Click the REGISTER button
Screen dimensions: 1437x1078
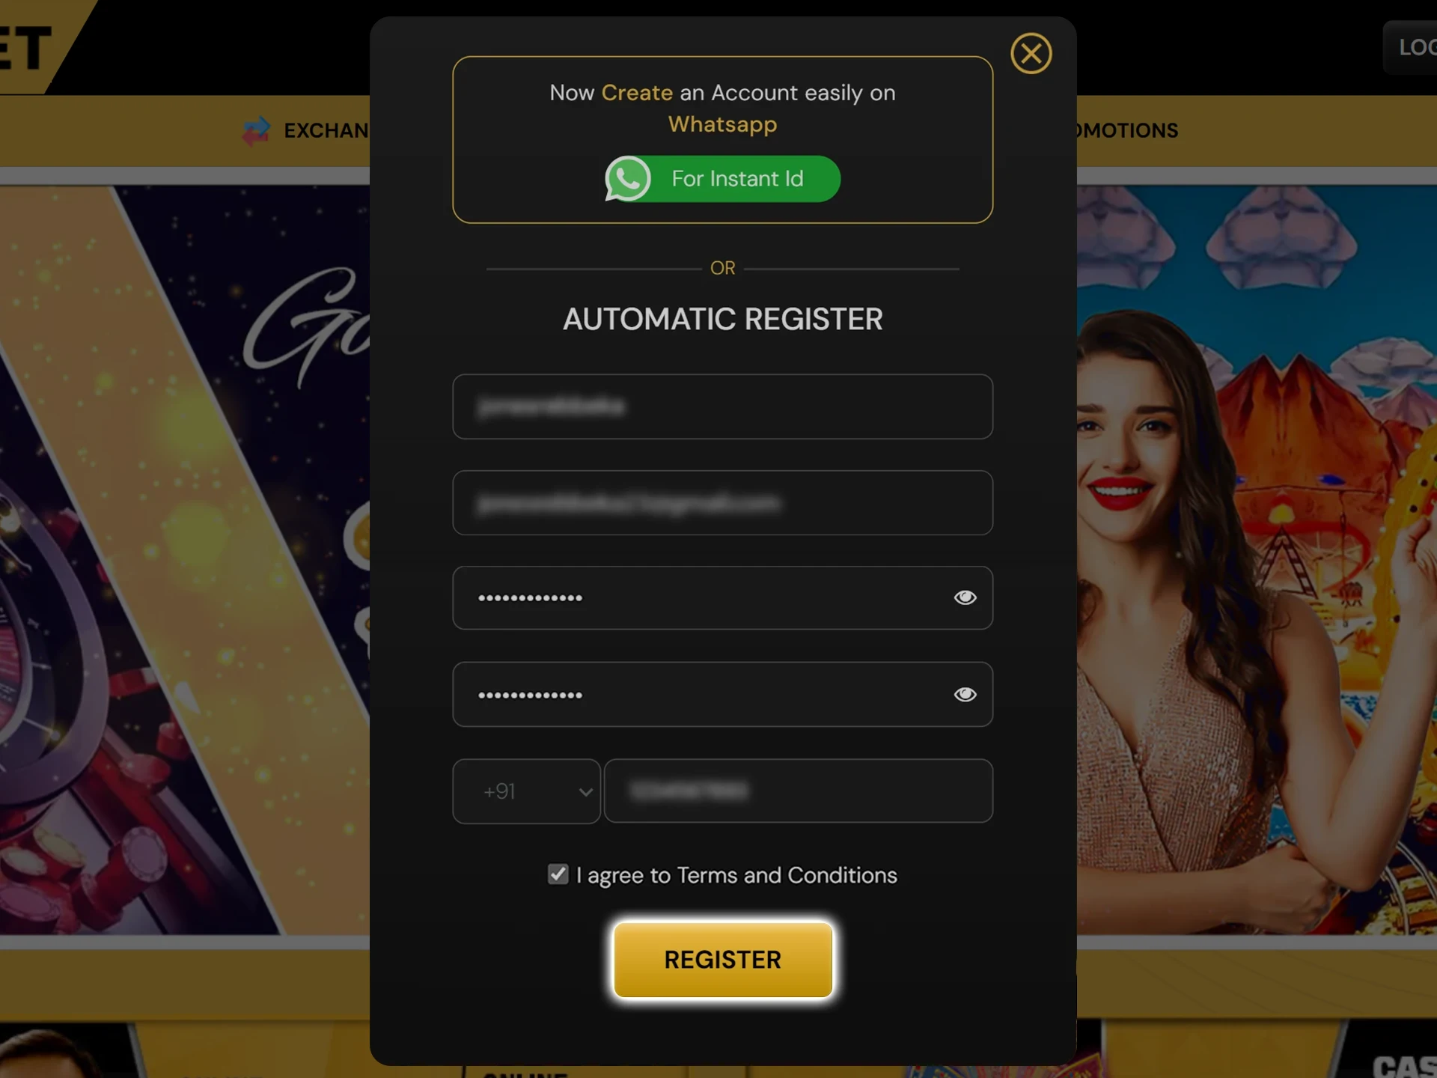tap(722, 959)
